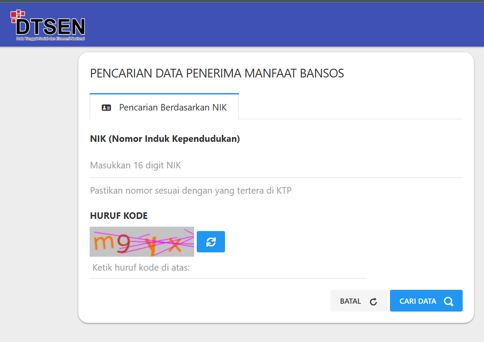Click the ID card icon in the NIK tab
The height and width of the screenshot is (342, 484).
tap(106, 107)
